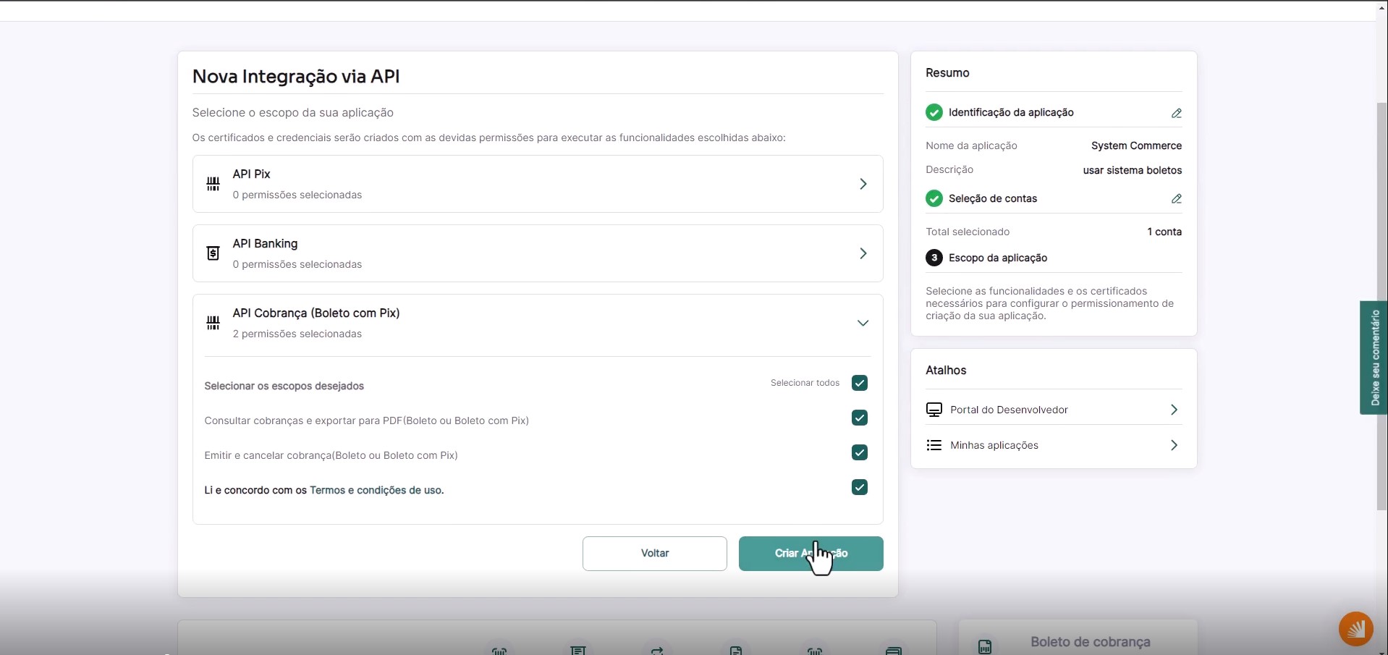
Task: Open the chat support bubble at bottom right
Action: point(1355,628)
